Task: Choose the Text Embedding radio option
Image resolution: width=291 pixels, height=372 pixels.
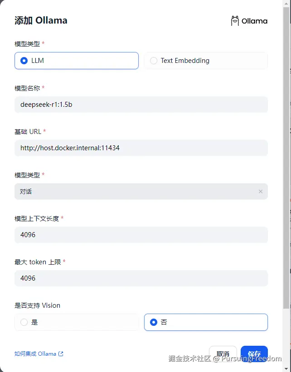Action: (154, 61)
